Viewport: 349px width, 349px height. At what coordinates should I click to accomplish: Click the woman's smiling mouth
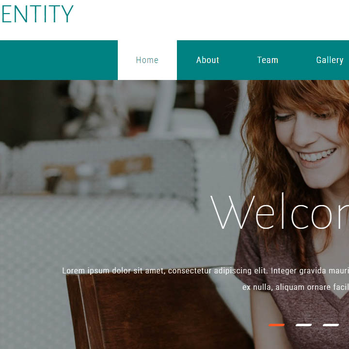point(317,155)
